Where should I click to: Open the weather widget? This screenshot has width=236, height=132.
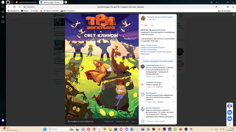click(10, 129)
